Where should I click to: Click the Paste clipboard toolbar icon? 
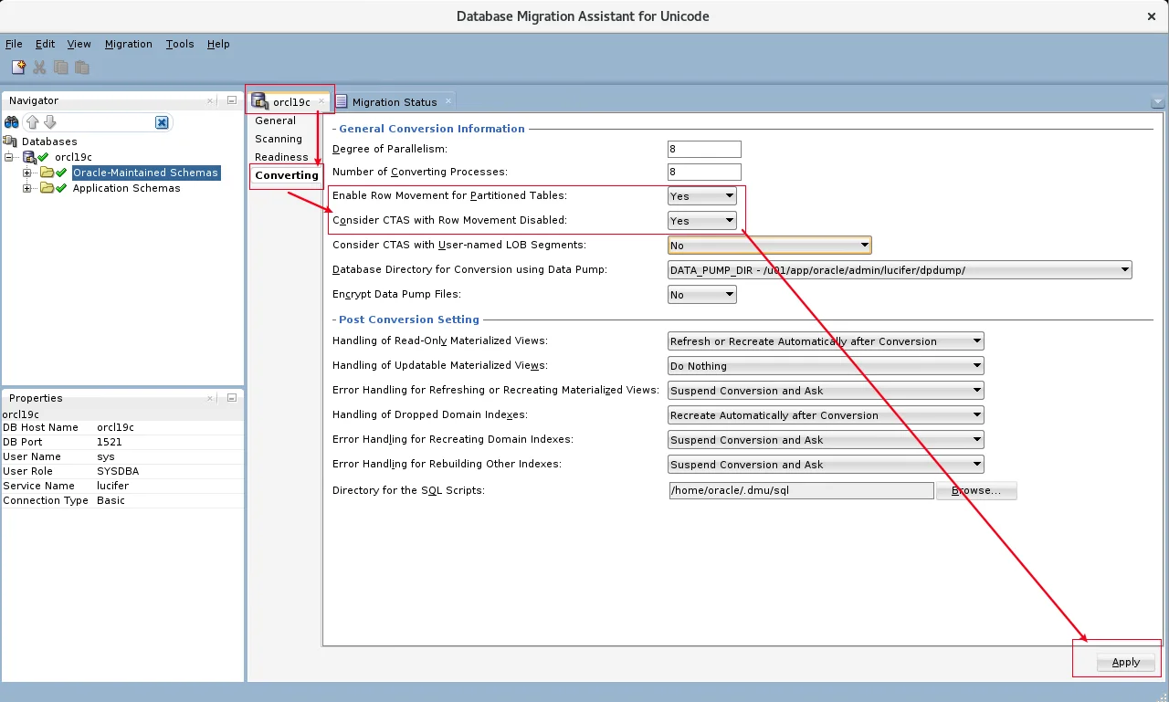[x=81, y=68]
